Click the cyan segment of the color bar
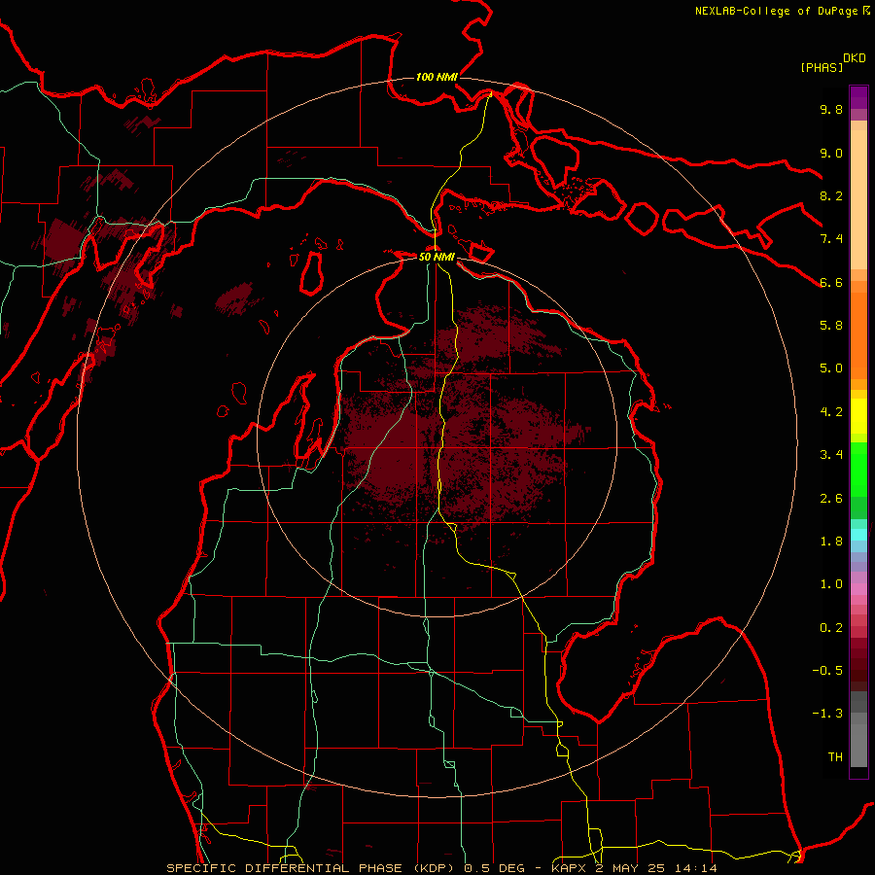Screen dimensions: 875x875 point(858,535)
